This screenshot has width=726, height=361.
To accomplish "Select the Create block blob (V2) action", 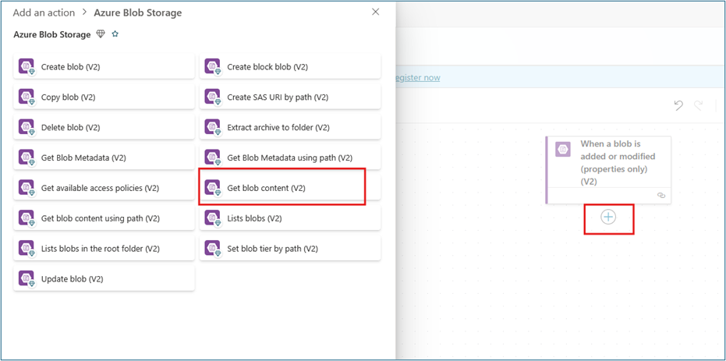I will pos(290,66).
